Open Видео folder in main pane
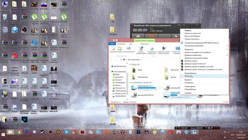The image size is (248, 140). 137,70
